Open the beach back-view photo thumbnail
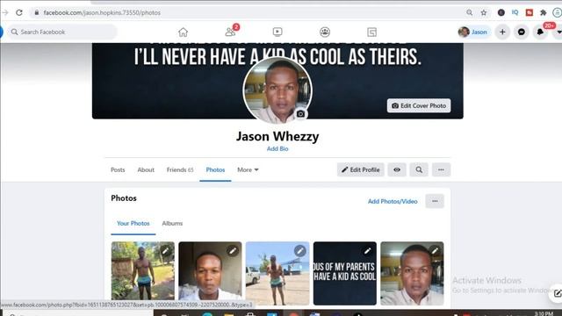Screen dimensions: 562x316 (277, 272)
